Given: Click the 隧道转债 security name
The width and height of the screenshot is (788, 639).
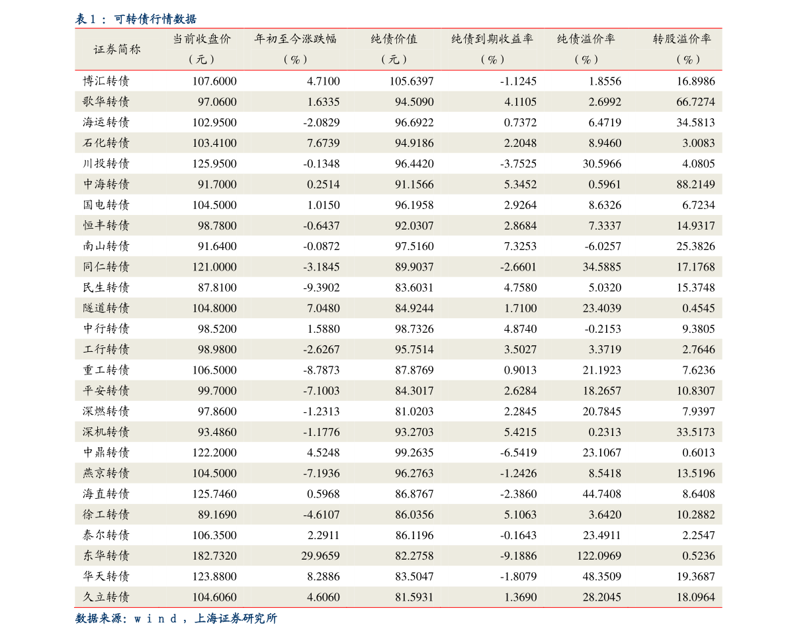Looking at the screenshot, I should pyautogui.click(x=106, y=308).
